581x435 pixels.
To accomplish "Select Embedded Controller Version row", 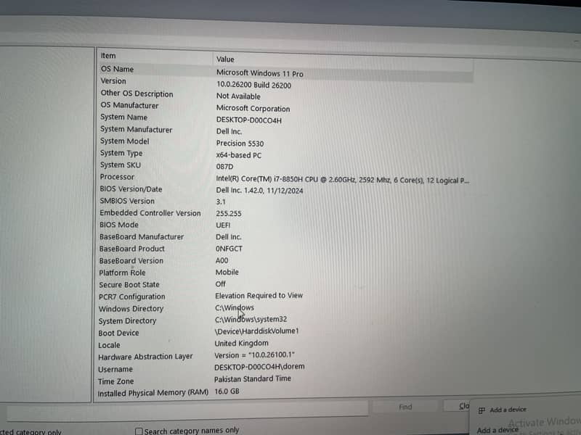I will (150, 213).
